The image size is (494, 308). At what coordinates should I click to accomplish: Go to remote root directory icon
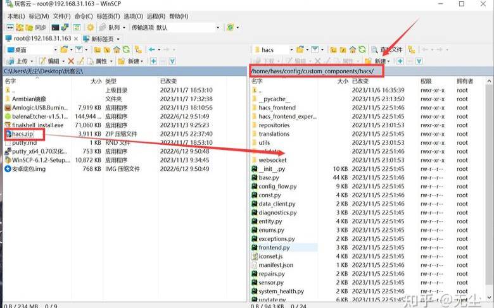[x=343, y=50]
